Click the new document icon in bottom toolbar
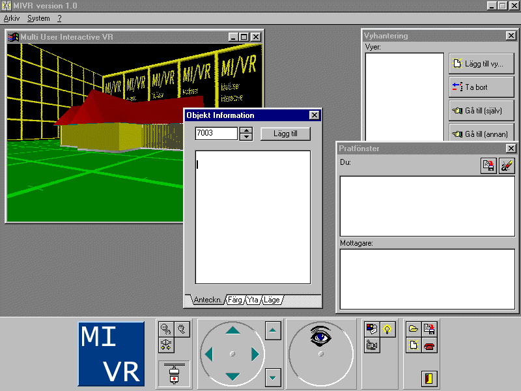The image size is (521, 391). [414, 345]
